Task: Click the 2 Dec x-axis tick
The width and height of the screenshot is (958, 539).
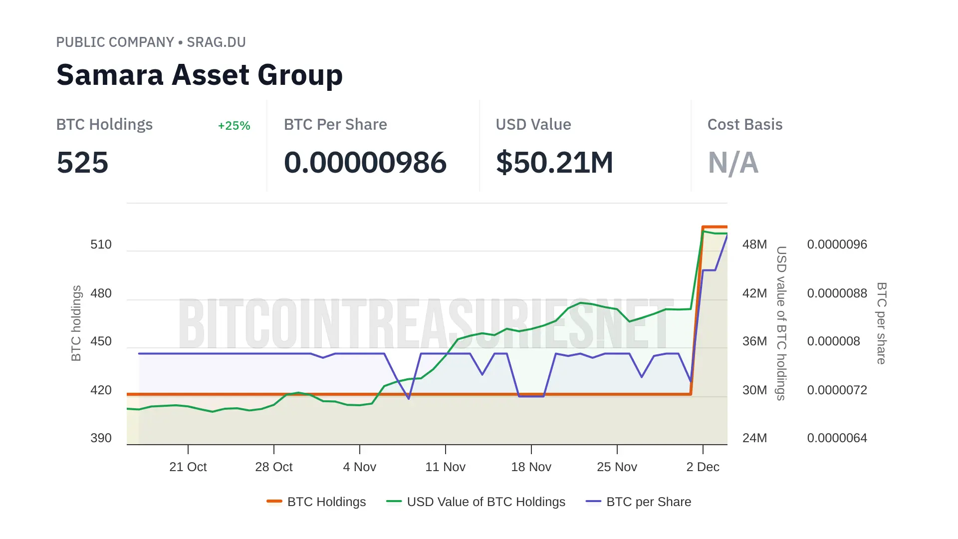Action: pos(703,467)
